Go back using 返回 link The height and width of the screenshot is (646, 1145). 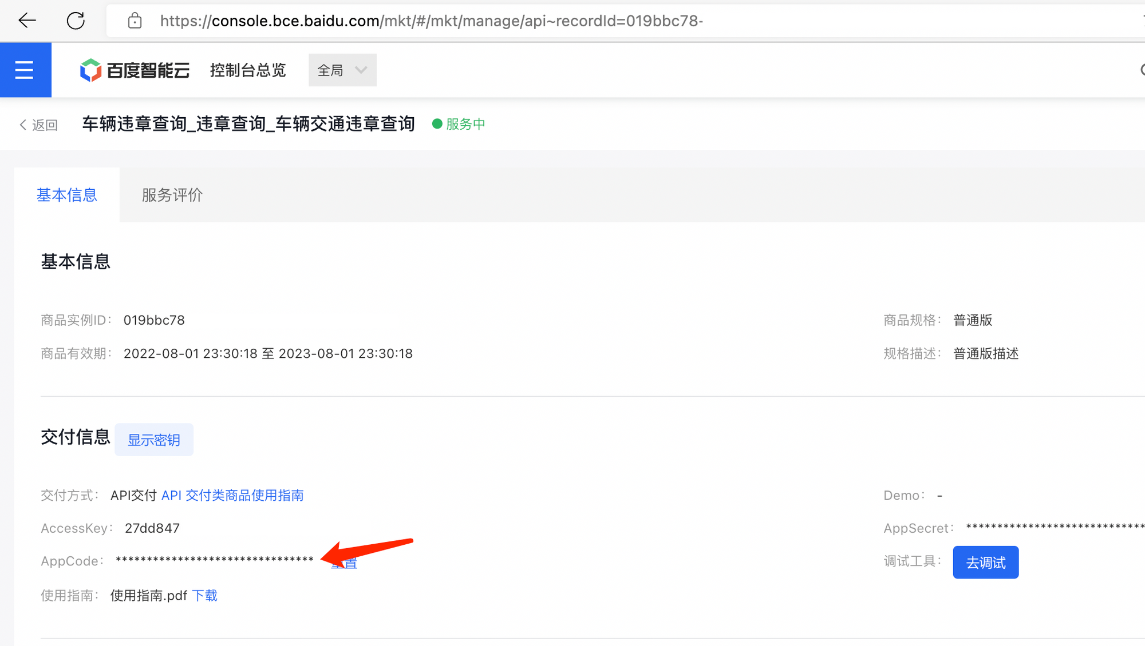click(39, 125)
